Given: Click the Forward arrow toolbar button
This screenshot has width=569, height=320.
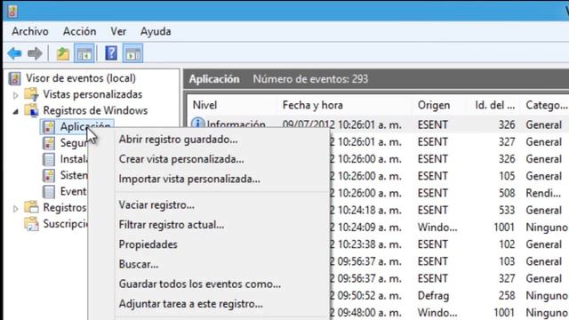Looking at the screenshot, I should point(35,53).
